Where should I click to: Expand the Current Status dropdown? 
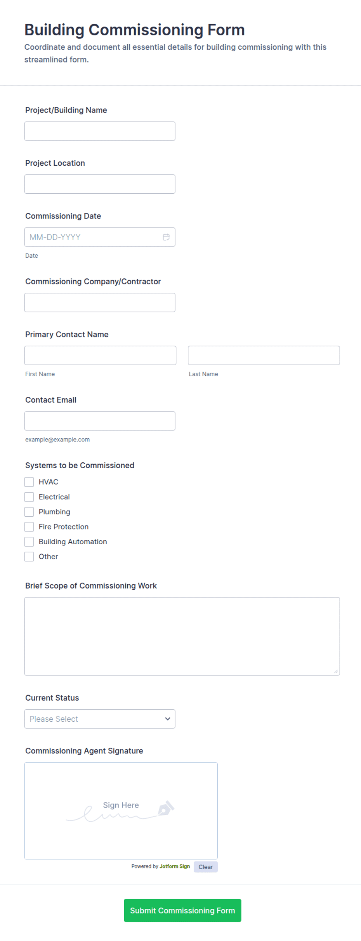pyautogui.click(x=100, y=719)
